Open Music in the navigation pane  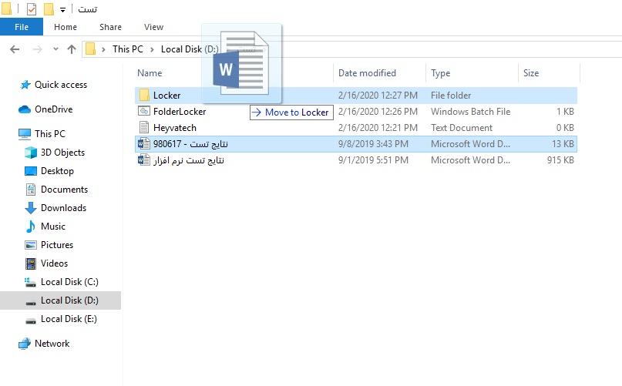(x=52, y=226)
